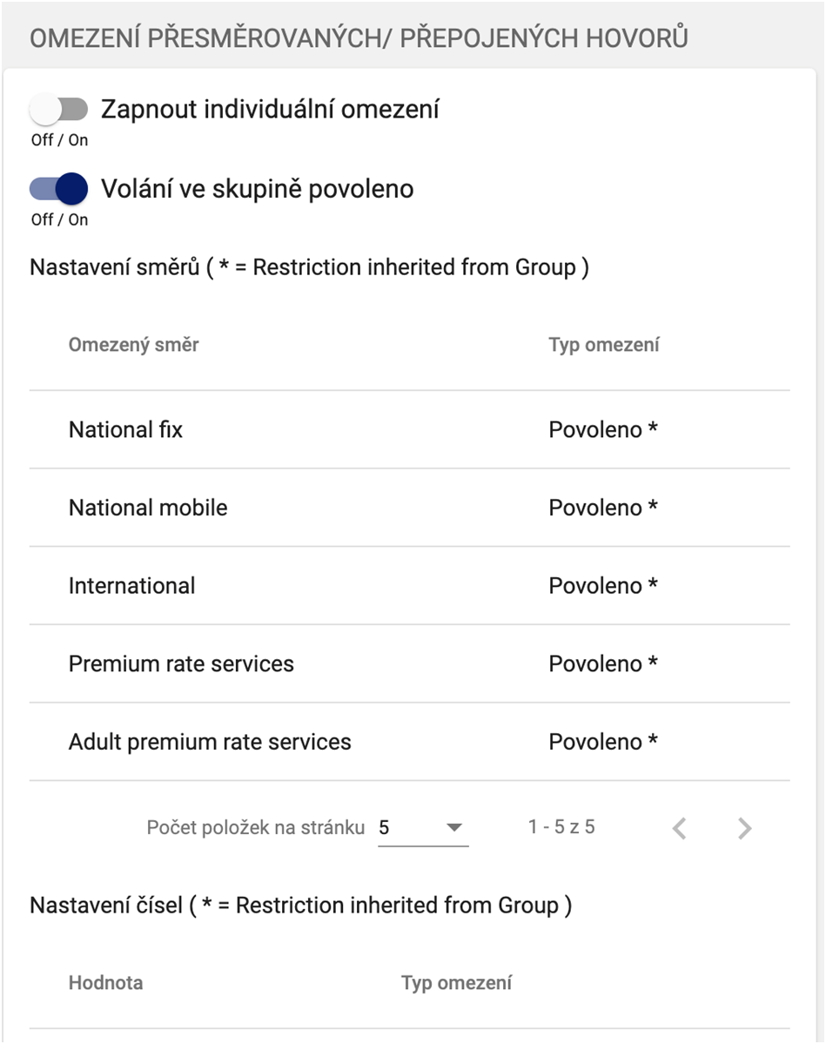Open the items per page dropdown
The width and height of the screenshot is (826, 1044).
pyautogui.click(x=423, y=827)
